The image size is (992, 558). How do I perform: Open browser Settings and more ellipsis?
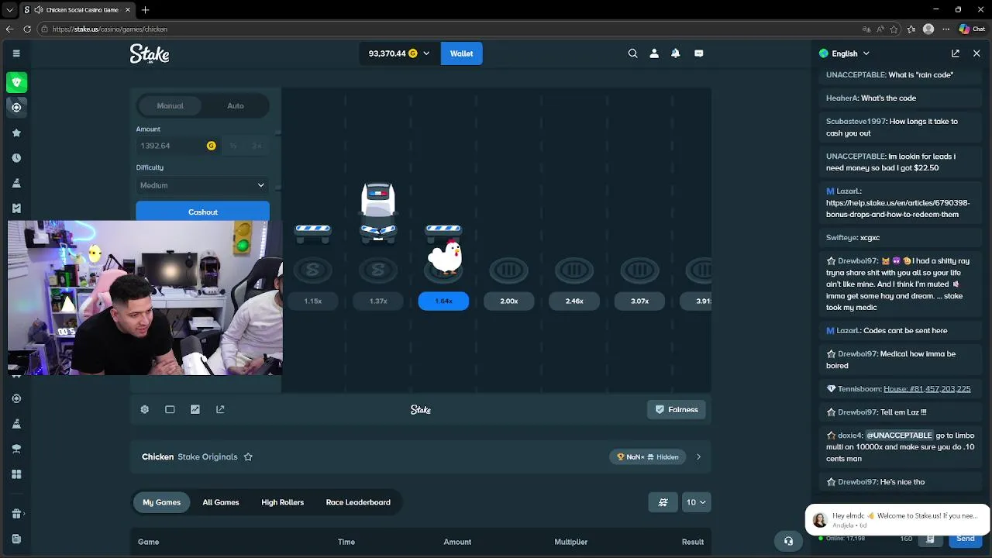(x=945, y=29)
